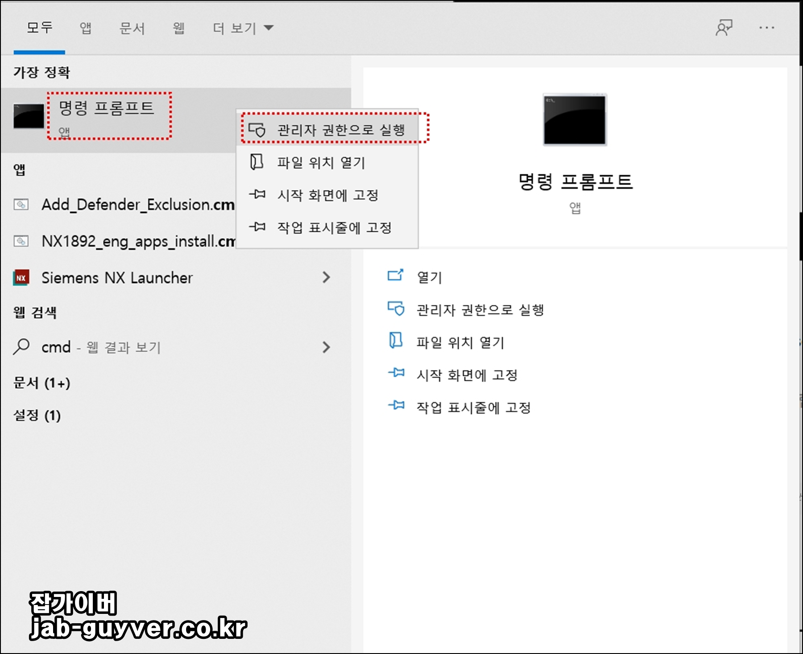
Task: Click the ellipsis options icon at top right
Action: click(x=766, y=28)
